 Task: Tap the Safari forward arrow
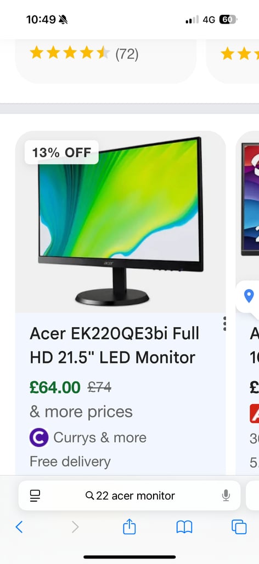(75, 527)
